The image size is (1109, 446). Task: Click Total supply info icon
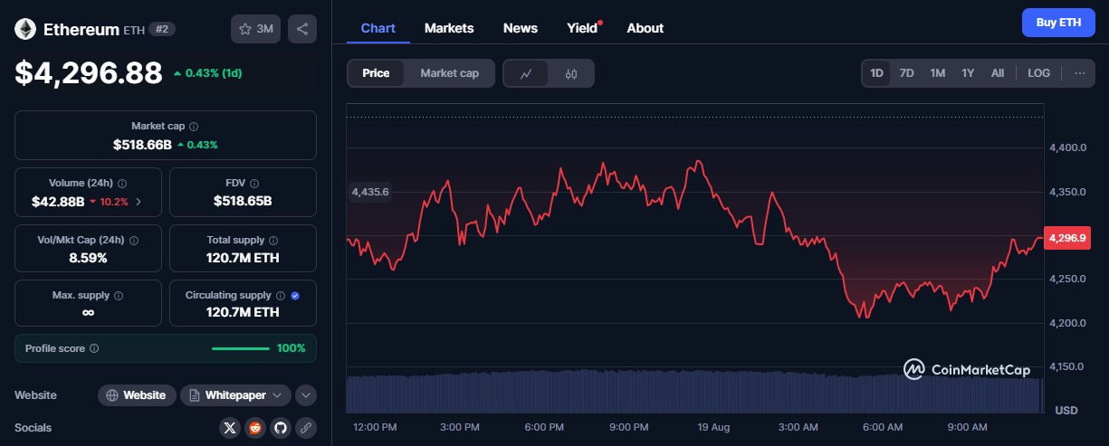coord(273,241)
